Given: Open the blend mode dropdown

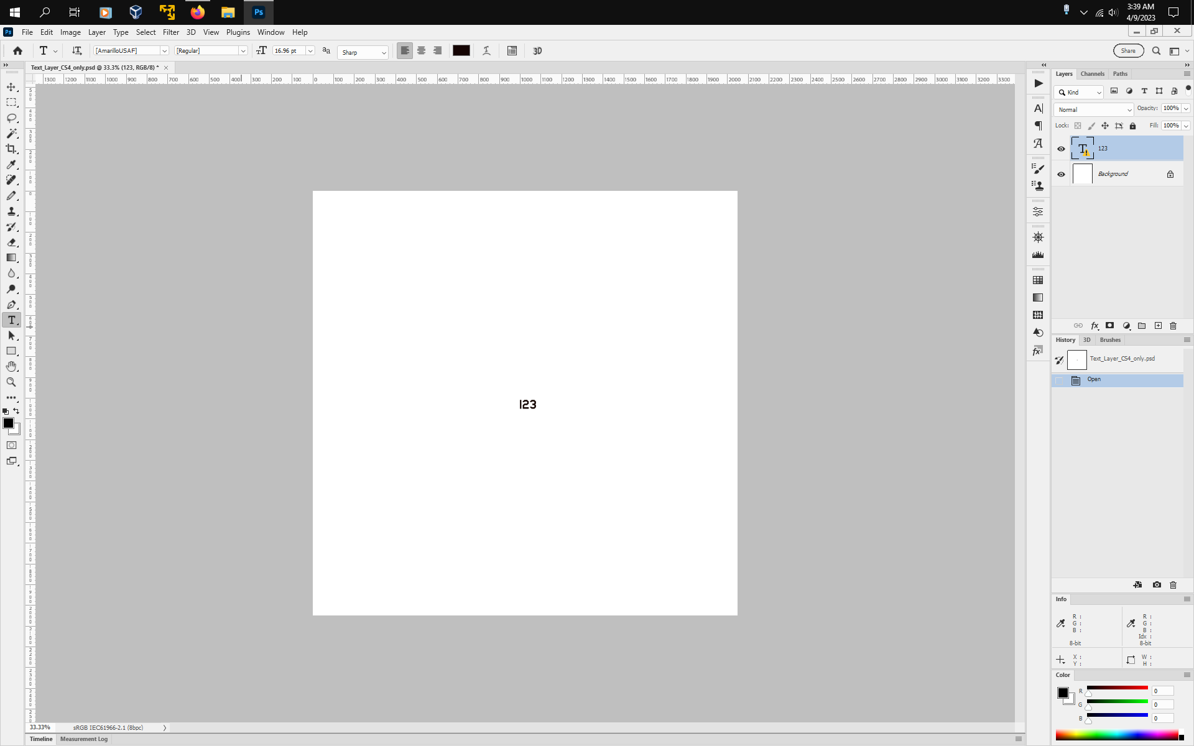Looking at the screenshot, I should tap(1093, 109).
